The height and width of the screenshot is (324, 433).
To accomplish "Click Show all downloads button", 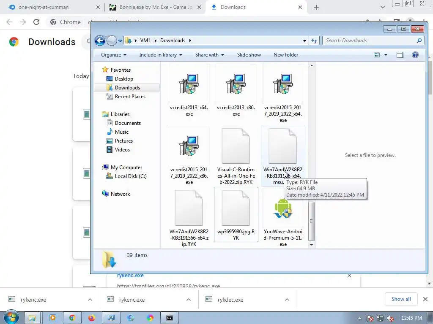I will click(401, 299).
